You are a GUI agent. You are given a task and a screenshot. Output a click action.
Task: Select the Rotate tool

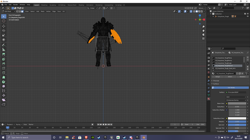click(4, 31)
